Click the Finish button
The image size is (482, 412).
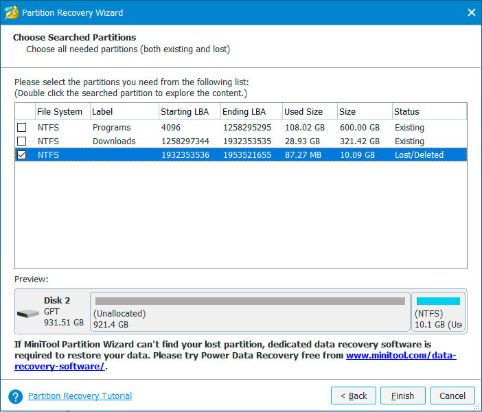pyautogui.click(x=402, y=396)
